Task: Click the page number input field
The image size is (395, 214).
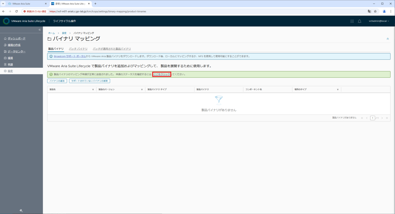Action: (373, 118)
